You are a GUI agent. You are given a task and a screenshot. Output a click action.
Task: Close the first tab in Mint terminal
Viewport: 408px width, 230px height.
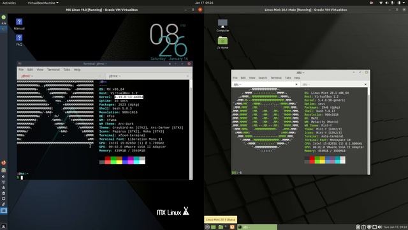(x=296, y=84)
